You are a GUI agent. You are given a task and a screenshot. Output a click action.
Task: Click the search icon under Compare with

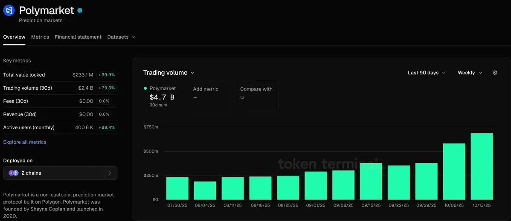click(x=242, y=98)
